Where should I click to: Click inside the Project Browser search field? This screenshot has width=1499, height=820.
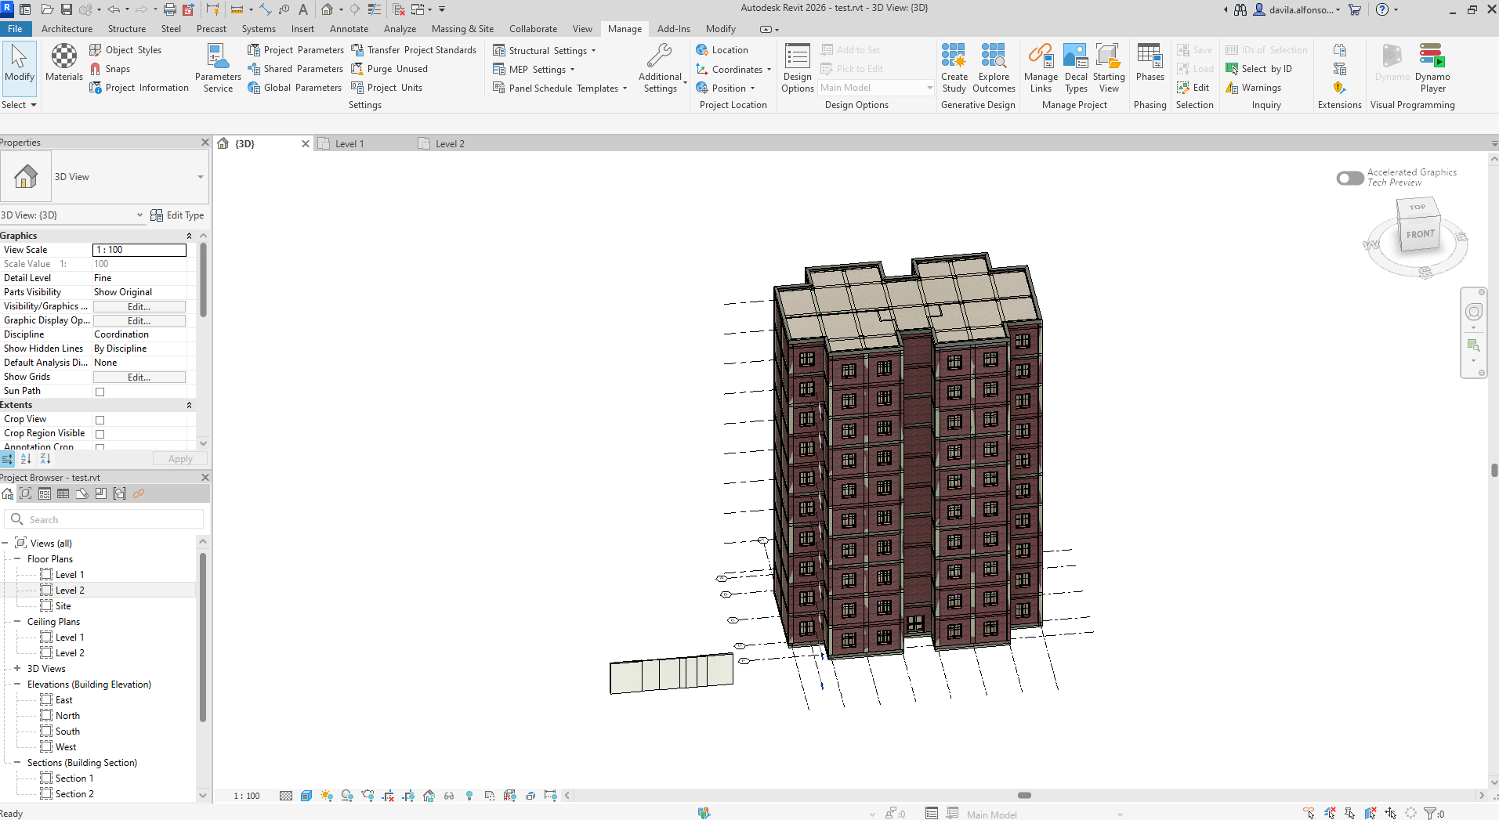click(102, 518)
